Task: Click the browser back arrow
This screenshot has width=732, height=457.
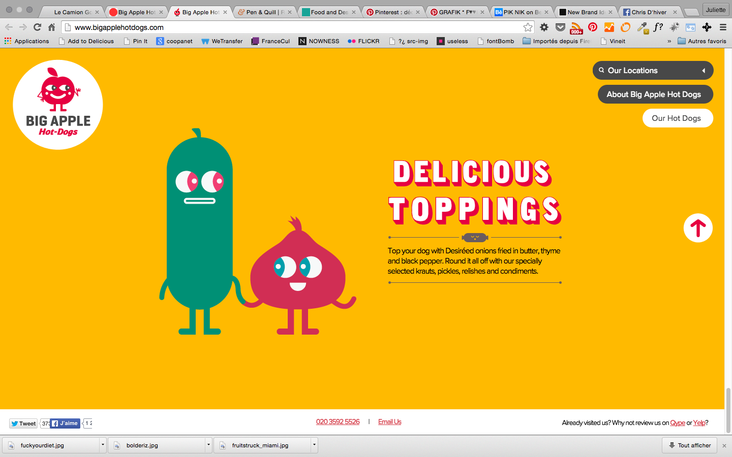Action: pyautogui.click(x=9, y=27)
